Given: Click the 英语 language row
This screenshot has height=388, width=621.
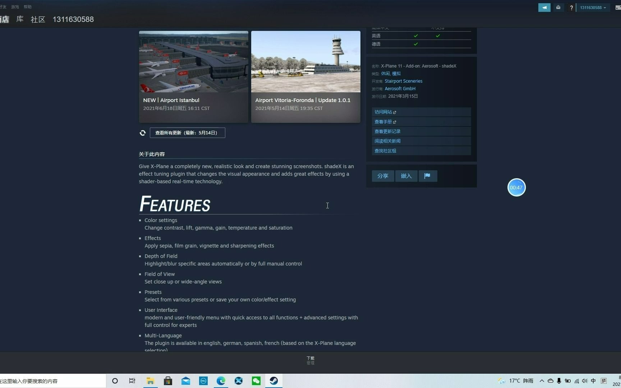Looking at the screenshot, I should [x=421, y=36].
